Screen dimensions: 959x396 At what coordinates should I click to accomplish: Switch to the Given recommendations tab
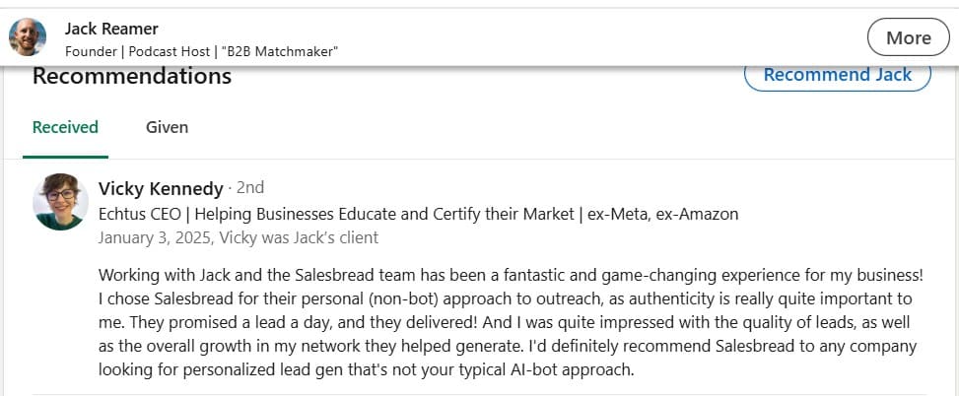click(167, 127)
